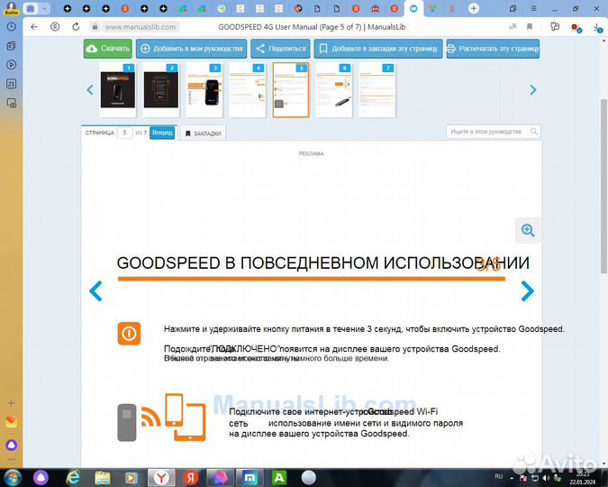The height and width of the screenshot is (487, 608).
Task: Show hidden tray icons arrow
Action: coord(512,478)
